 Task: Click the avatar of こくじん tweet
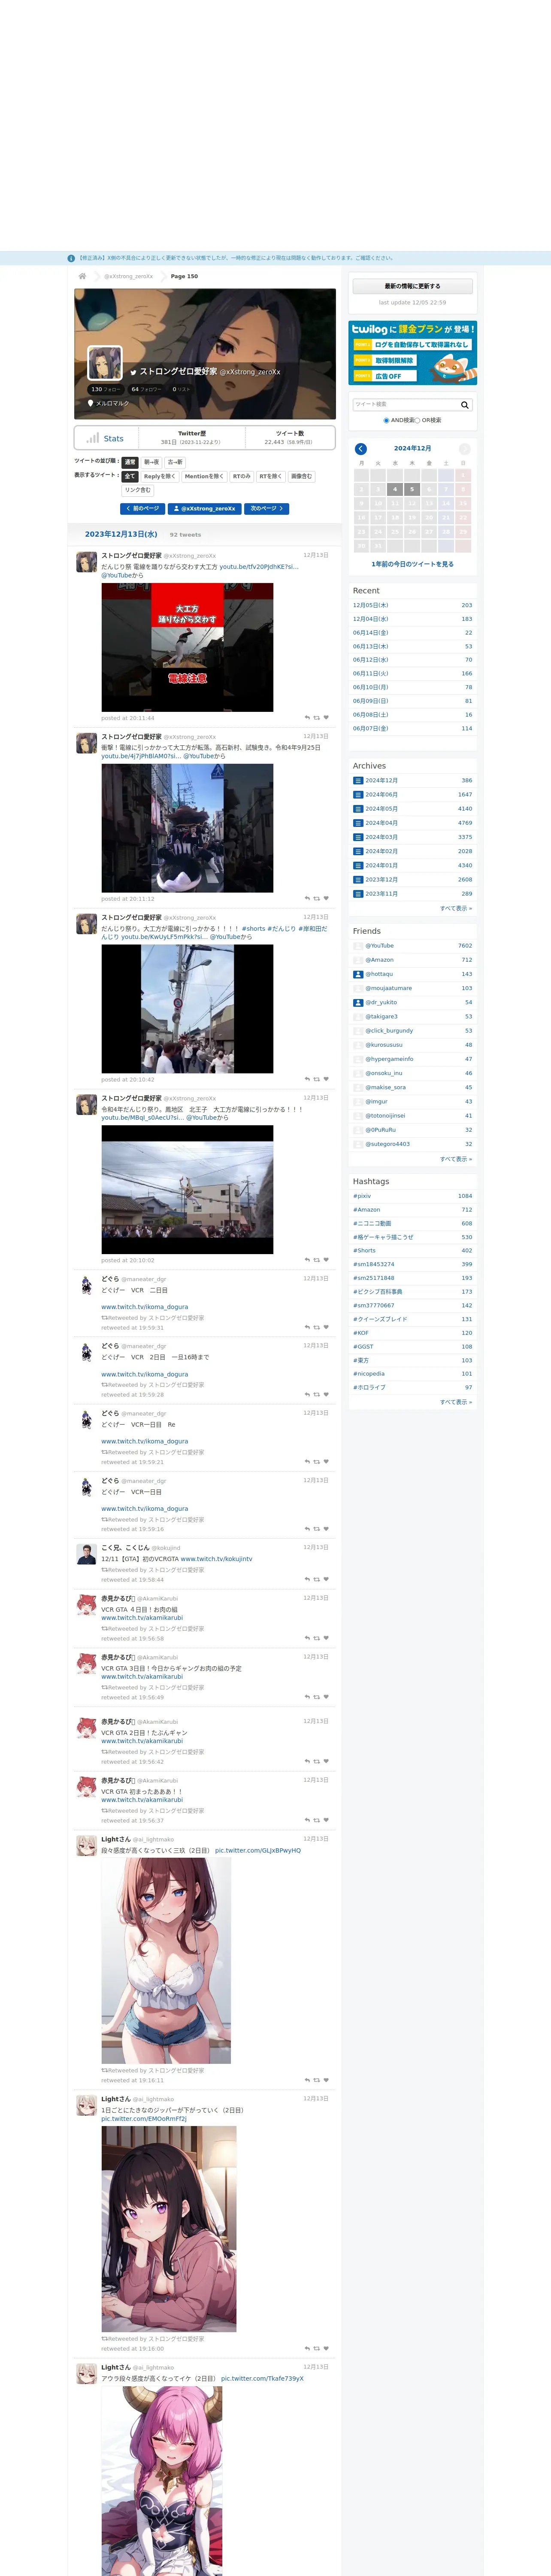[x=87, y=1554]
